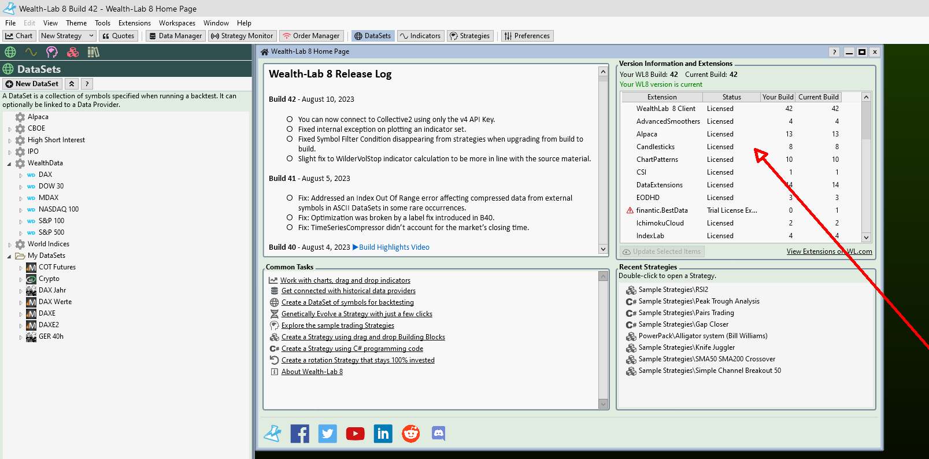Select the Indicators wave sidebar icon

tap(31, 52)
